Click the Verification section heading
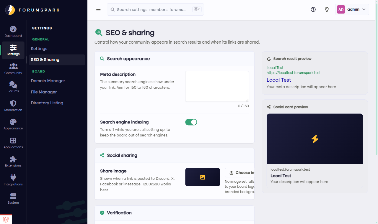Screen dimensions: 378x224 pyautogui.click(x=119, y=213)
